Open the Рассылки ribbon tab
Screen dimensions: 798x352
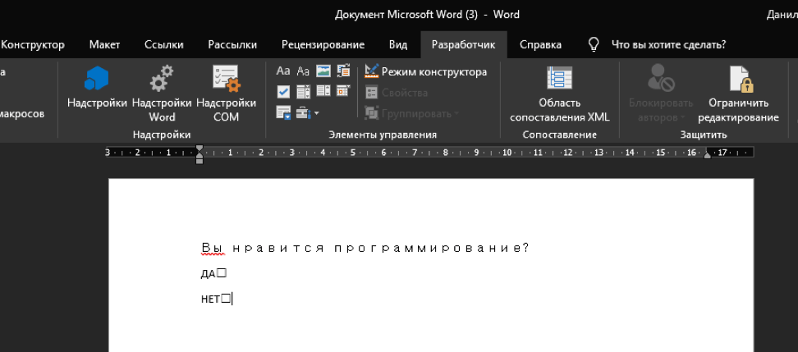[x=232, y=45]
